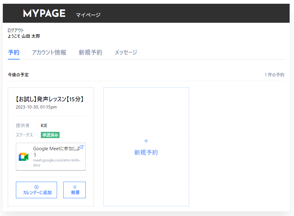This screenshot has width=294, height=216.
Task: Click the 【お試し】発声レッスン【15分】 booking title
Action: click(x=50, y=99)
